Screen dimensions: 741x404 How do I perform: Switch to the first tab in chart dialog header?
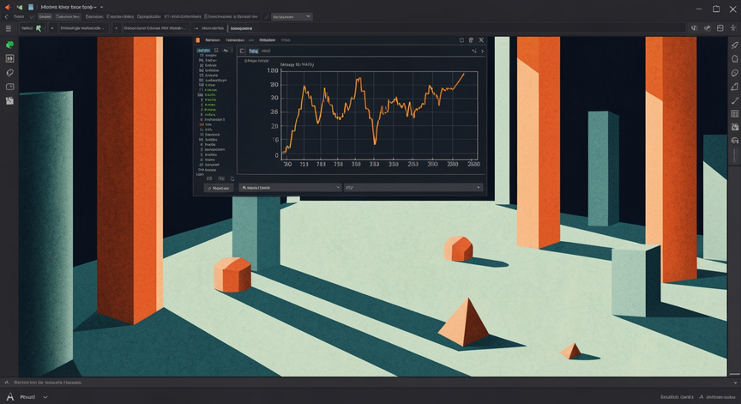212,40
